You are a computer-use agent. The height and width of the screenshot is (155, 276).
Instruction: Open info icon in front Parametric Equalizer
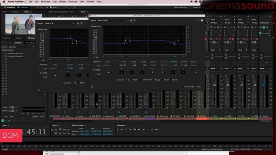click(x=202, y=21)
